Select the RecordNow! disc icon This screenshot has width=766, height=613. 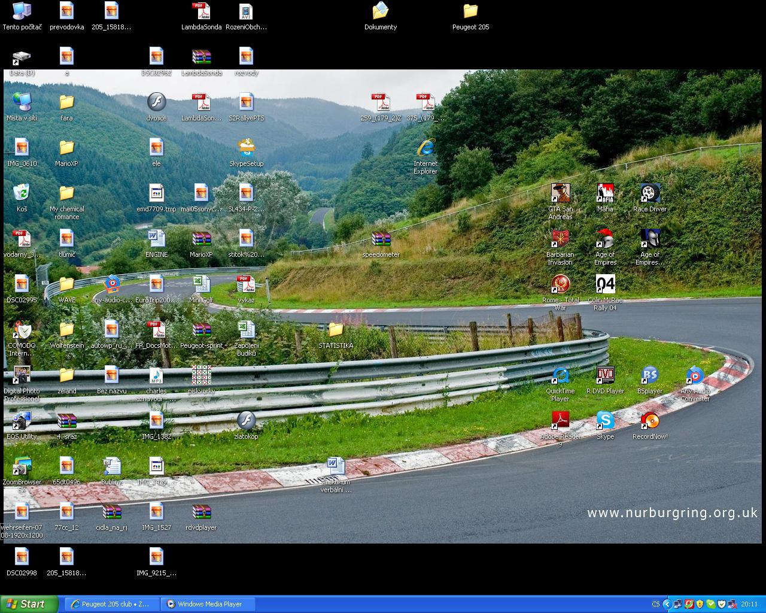pos(650,421)
